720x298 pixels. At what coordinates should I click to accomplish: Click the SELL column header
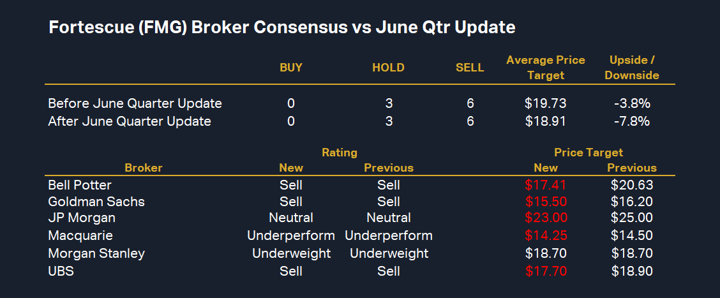click(470, 68)
